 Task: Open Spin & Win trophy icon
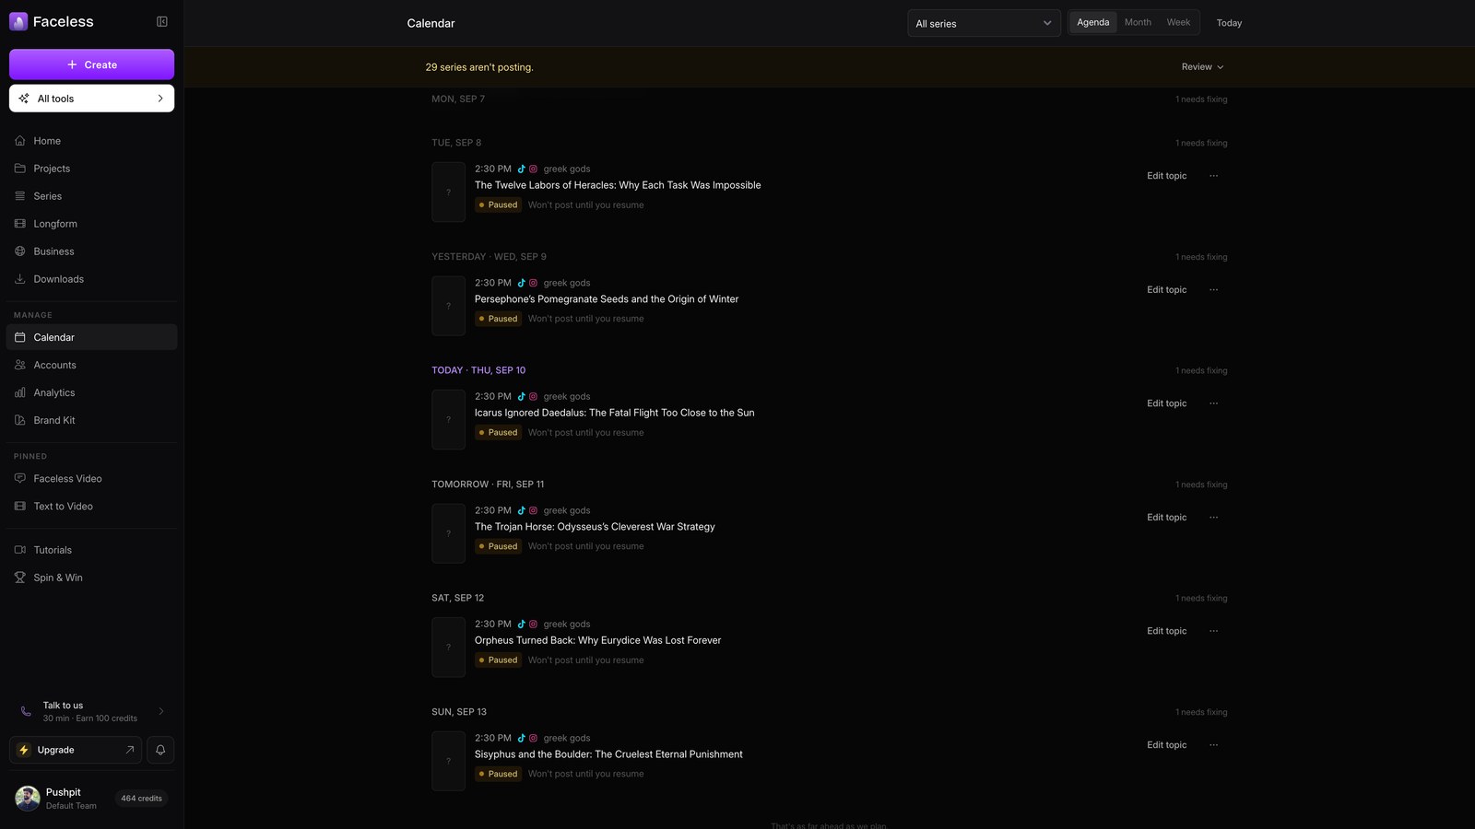coord(20,578)
